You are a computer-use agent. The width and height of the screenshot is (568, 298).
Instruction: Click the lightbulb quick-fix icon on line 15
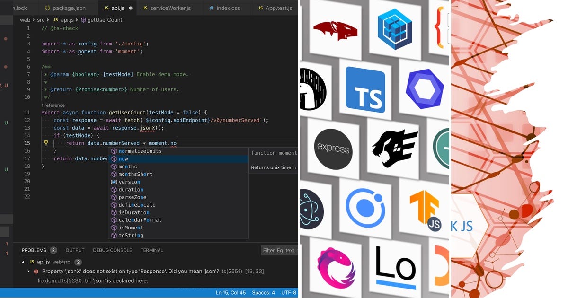[46, 143]
